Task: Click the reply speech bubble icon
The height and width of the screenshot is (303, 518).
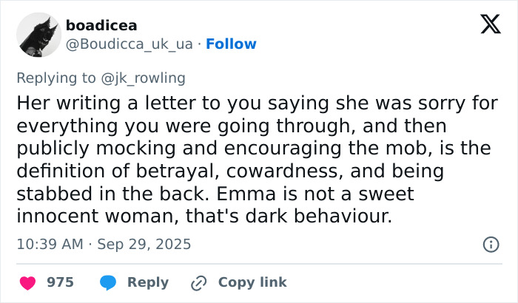Action: tap(107, 282)
